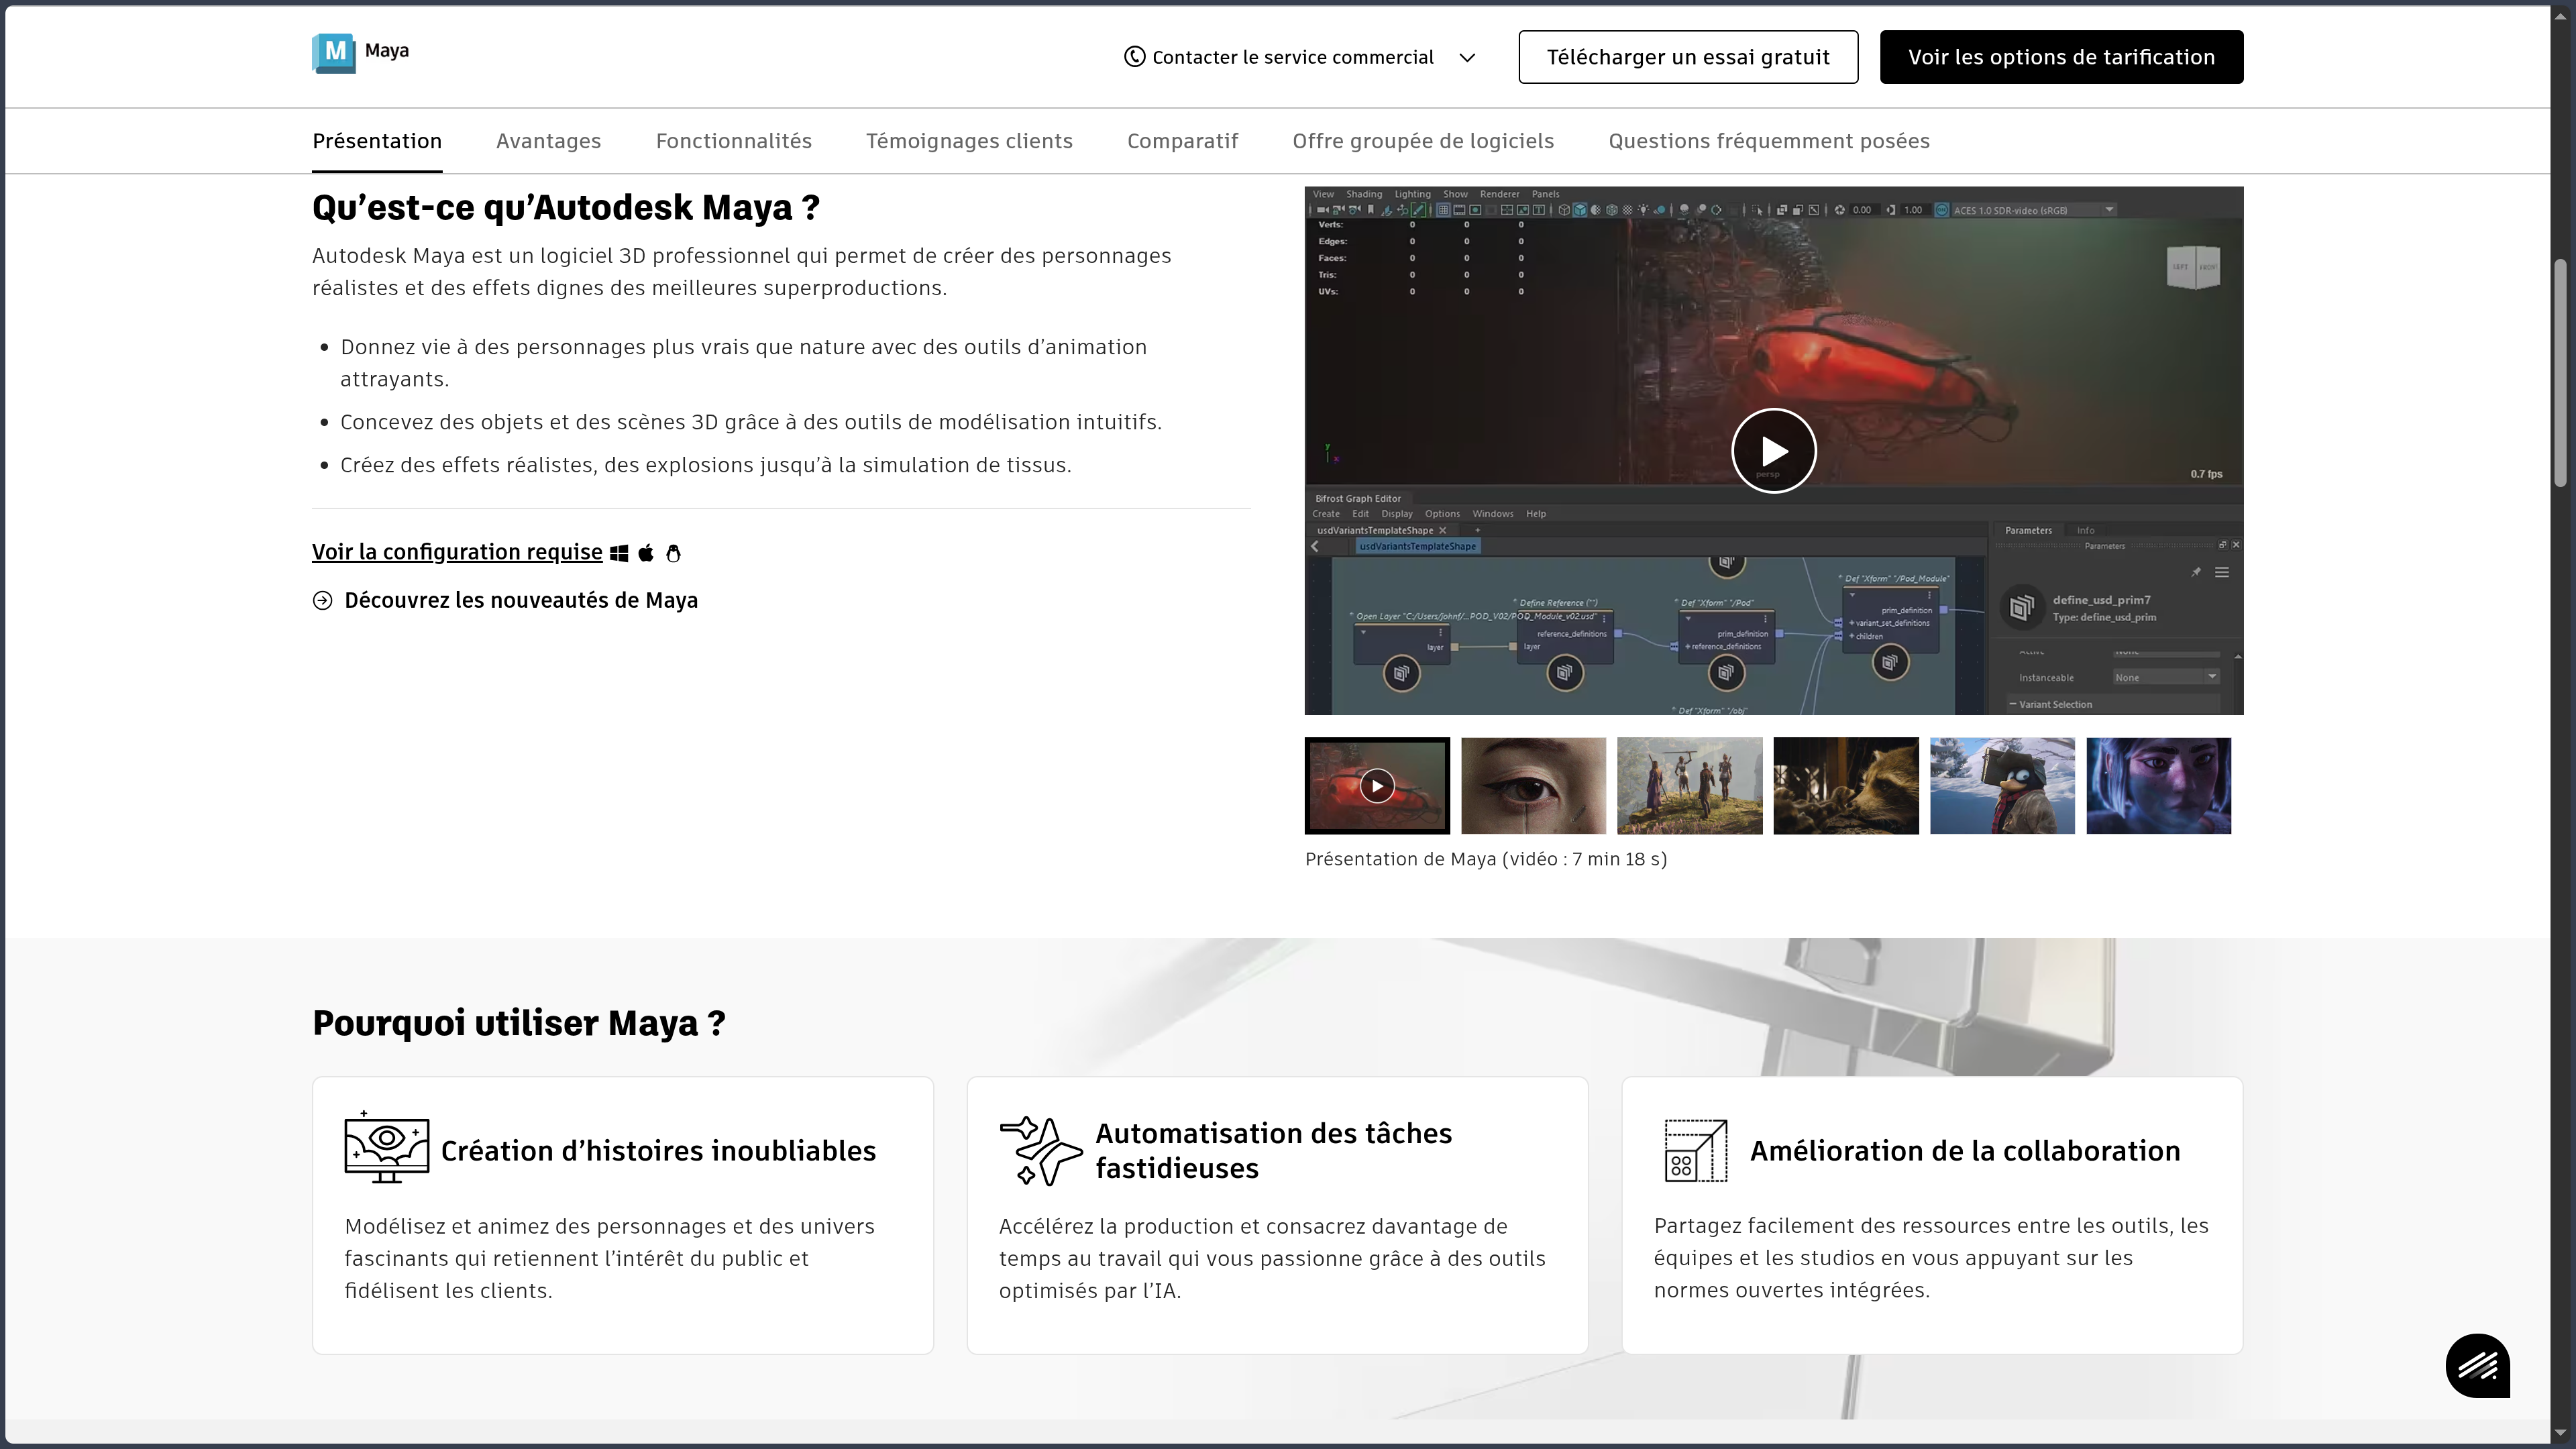Select the penguin in snow thumbnail
The width and height of the screenshot is (2576, 1449).
click(x=2002, y=786)
